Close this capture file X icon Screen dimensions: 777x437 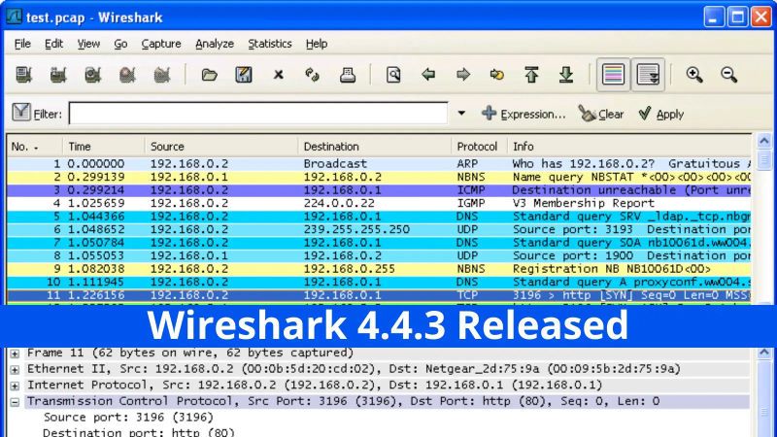point(279,75)
